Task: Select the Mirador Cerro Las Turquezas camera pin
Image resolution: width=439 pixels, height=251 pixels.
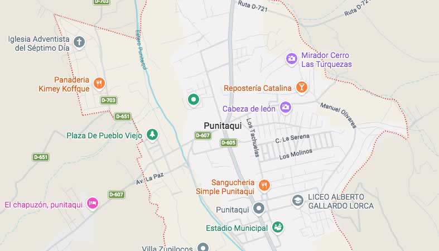Action: [x=291, y=59]
